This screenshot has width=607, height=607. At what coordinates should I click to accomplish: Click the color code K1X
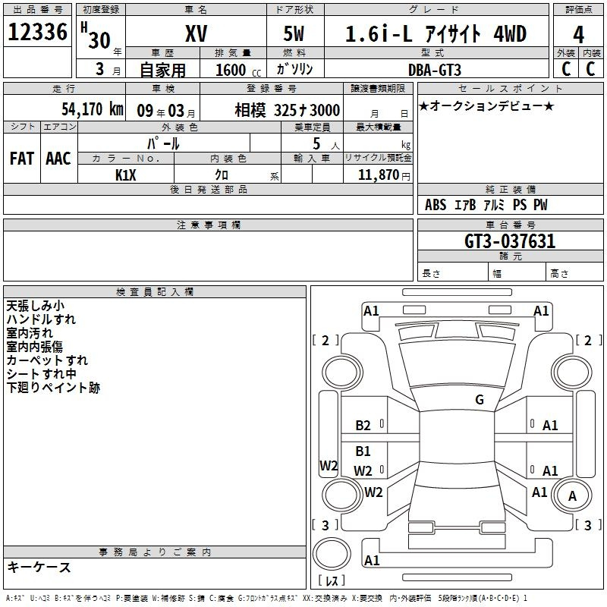(126, 175)
